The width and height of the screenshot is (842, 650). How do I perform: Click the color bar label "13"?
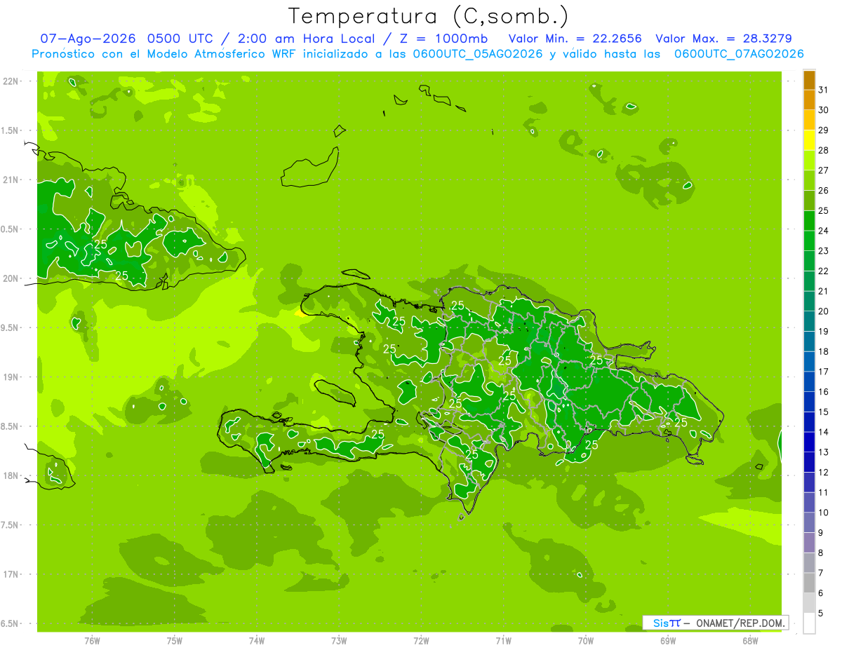click(824, 452)
